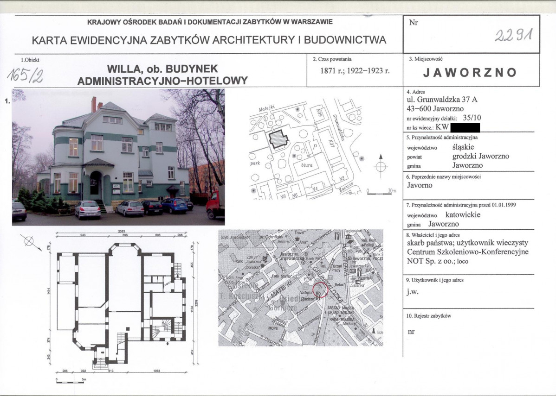This screenshot has height=396, width=556.
Task: Select the JAWORZNO locality field
Action: [x=470, y=73]
